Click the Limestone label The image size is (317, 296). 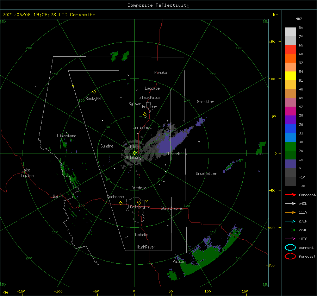coord(67,136)
